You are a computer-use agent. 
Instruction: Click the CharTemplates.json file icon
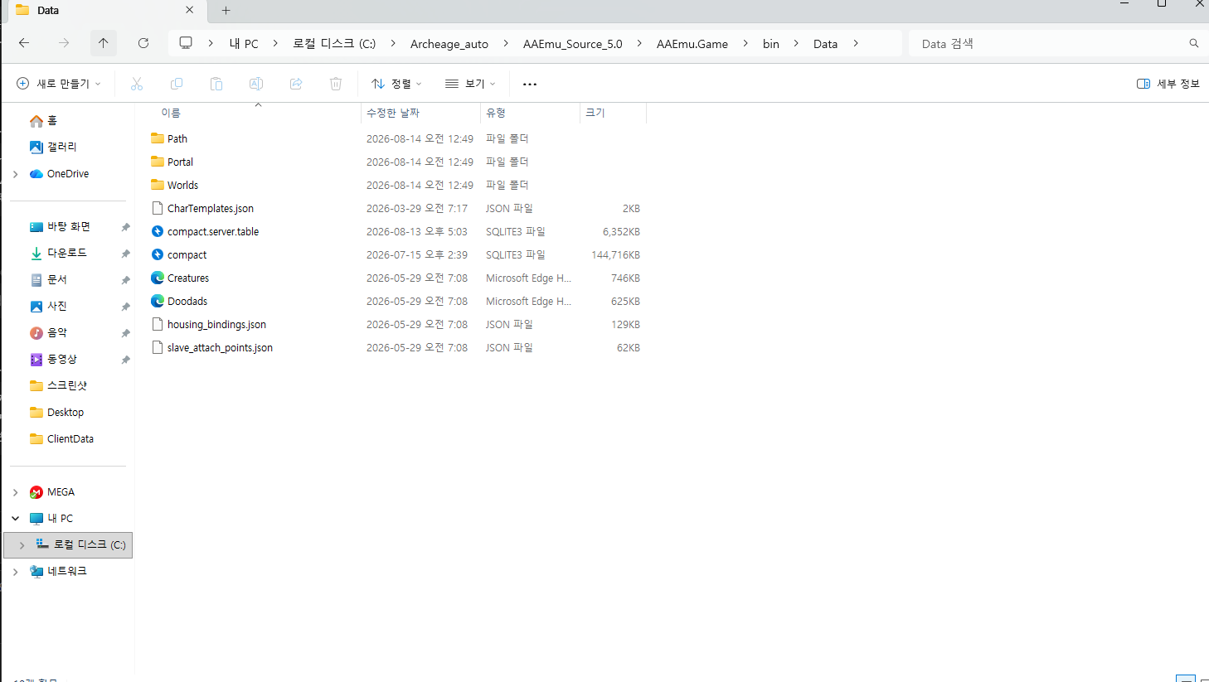[158, 208]
